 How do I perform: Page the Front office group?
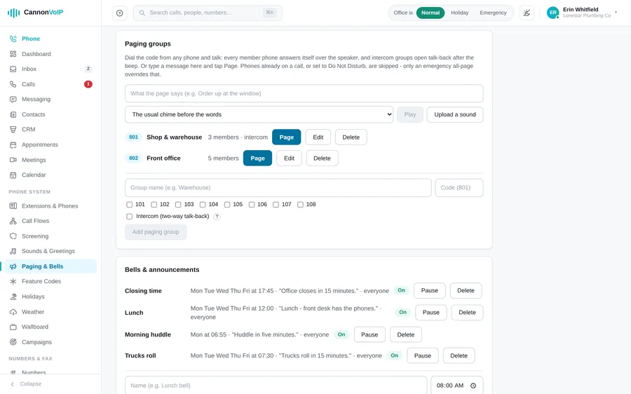257,158
